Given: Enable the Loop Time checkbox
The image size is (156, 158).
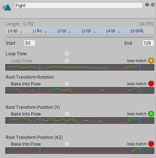Looking at the screenshot, I should [67, 53].
